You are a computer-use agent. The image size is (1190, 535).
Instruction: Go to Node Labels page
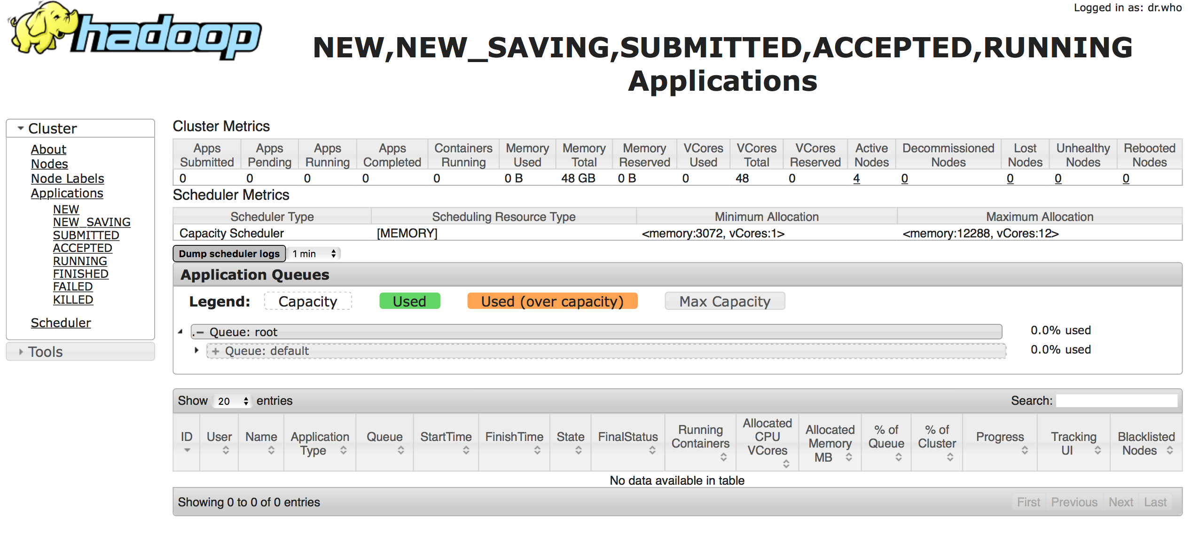point(67,179)
